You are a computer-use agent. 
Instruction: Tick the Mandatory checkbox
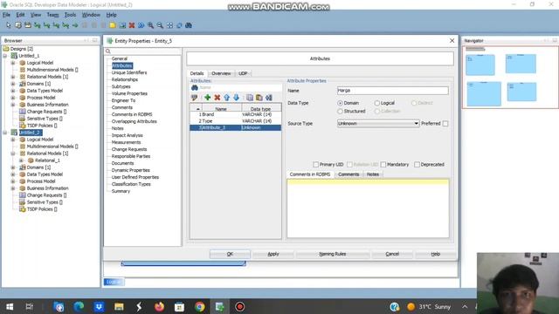pos(383,165)
